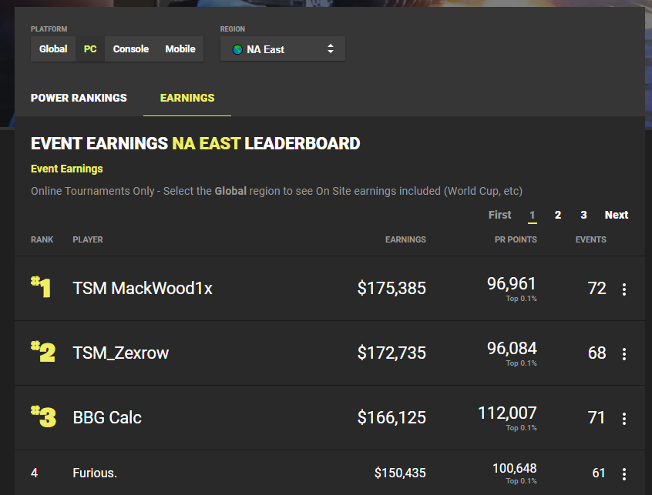Switch to the Earnings tab
The height and width of the screenshot is (495, 652).
[x=187, y=98]
